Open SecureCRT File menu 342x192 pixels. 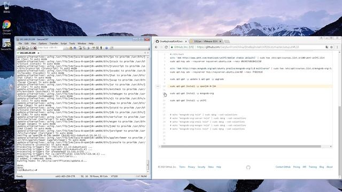pyautogui.click(x=20, y=44)
